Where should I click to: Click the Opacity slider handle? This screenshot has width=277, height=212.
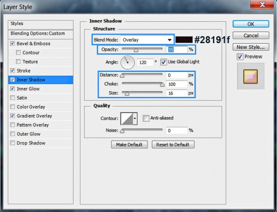(x=136, y=50)
